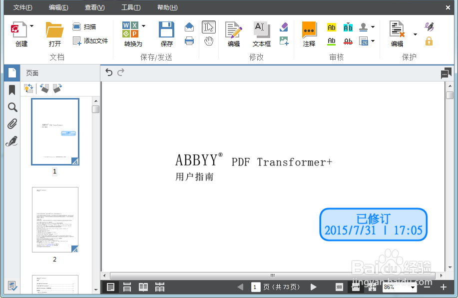Toggle single-page view mode in status bar
The height and width of the screenshot is (298, 458).
tap(111, 287)
